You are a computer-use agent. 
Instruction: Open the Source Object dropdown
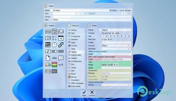point(129,46)
